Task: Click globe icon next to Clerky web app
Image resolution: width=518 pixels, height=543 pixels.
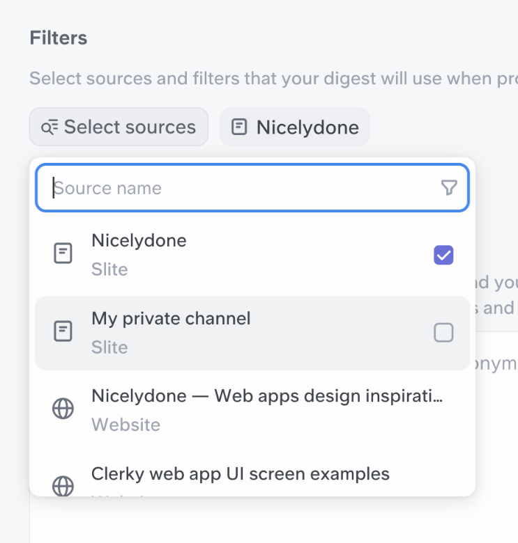Action: (63, 485)
